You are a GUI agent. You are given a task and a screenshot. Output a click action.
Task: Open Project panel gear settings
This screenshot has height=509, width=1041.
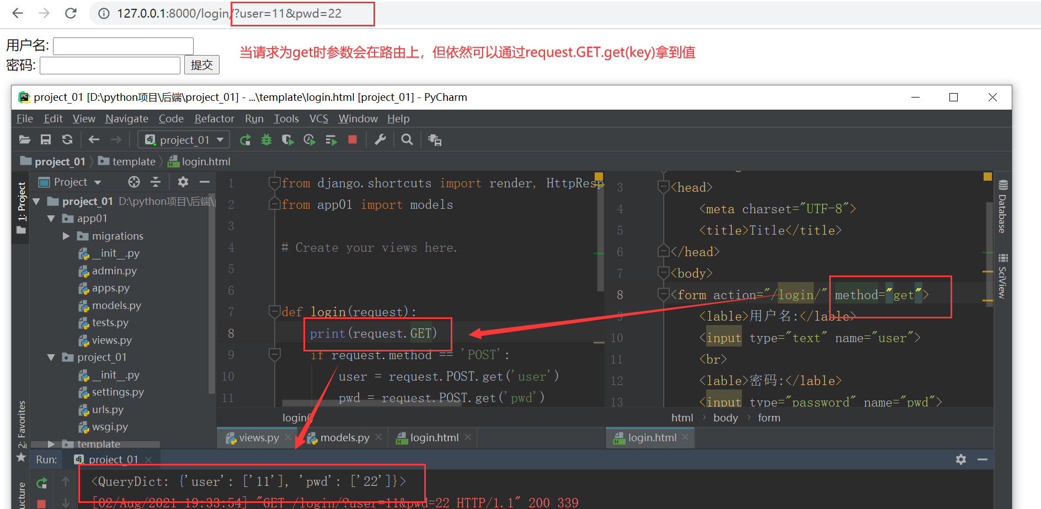tap(183, 182)
